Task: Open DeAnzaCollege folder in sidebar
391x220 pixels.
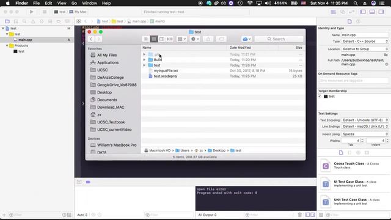Action: click(110, 78)
